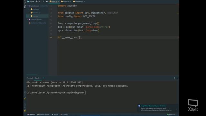
Task: Click the Dispatcher(bot, loop=loop) line
Action: coord(79,31)
